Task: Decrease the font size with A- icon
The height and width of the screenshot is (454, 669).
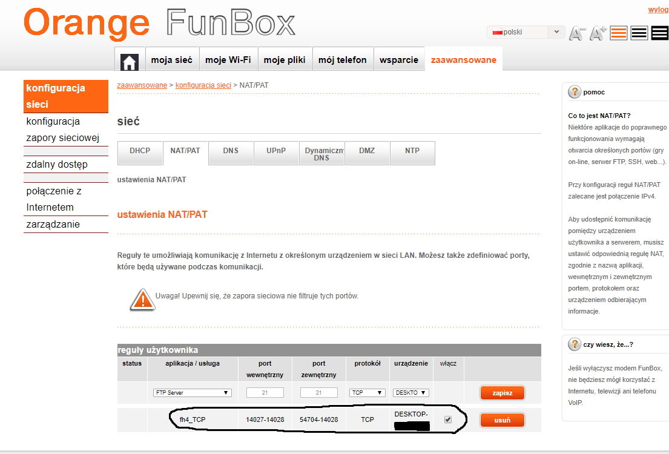Action: coord(577,33)
